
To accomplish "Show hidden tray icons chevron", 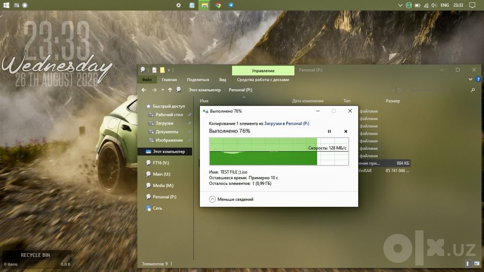I will 400,5.
